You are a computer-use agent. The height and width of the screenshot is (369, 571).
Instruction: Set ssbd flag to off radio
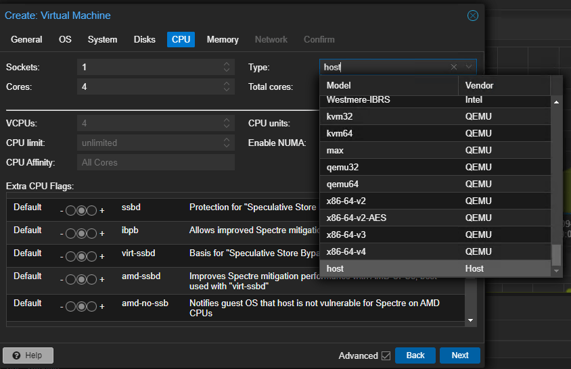coord(70,210)
